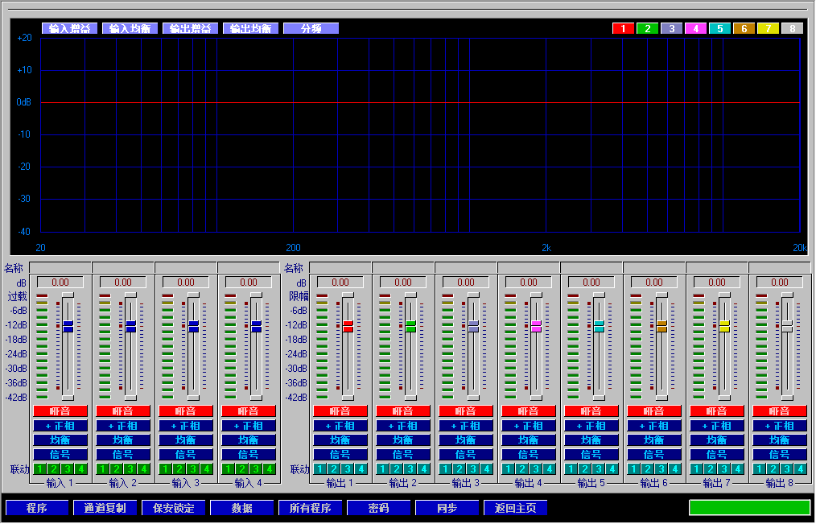The image size is (816, 524).
Task: Toggle link button 1 under 输出 5
Action: 571,469
